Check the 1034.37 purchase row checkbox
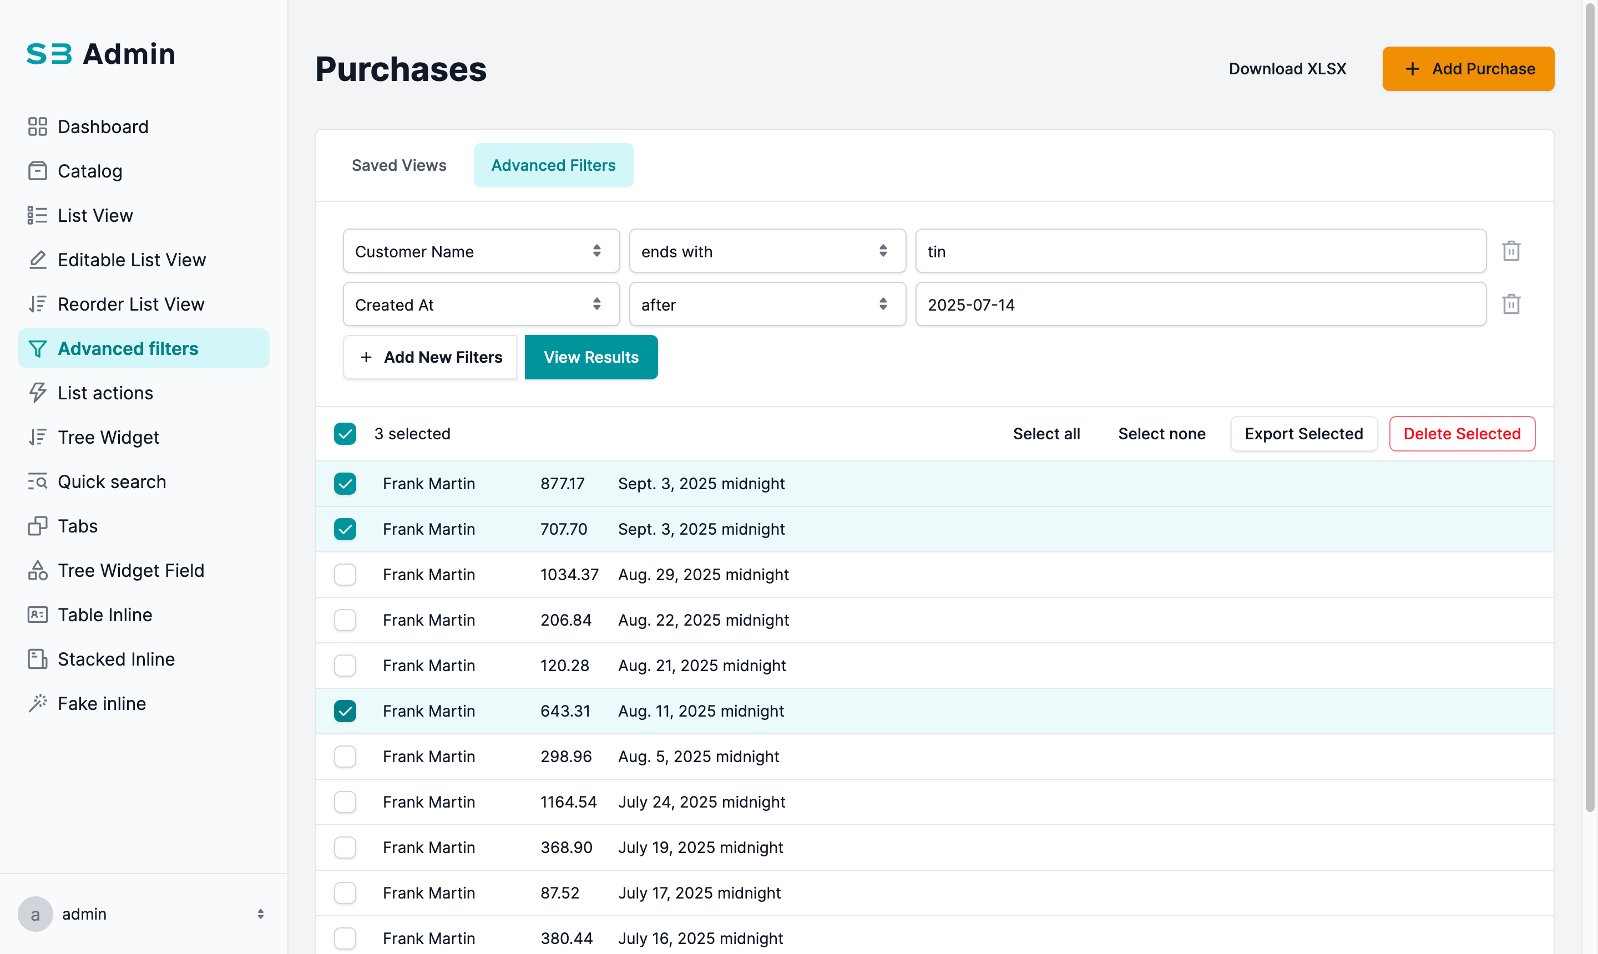This screenshot has height=954, width=1598. click(x=345, y=574)
